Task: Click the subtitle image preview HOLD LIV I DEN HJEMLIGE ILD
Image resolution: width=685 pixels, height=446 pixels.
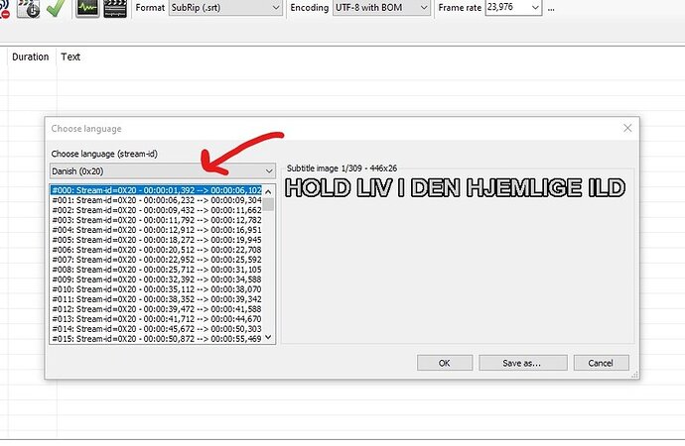Action: pos(456,188)
